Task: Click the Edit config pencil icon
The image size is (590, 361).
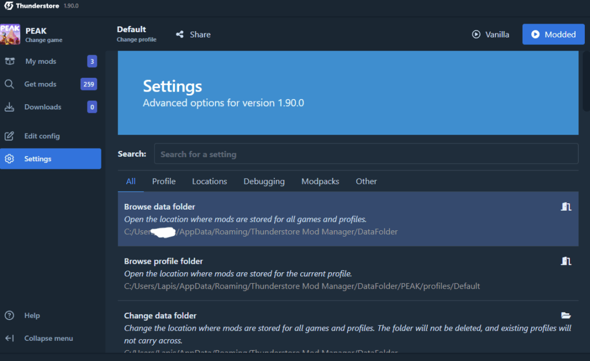Action: point(9,136)
